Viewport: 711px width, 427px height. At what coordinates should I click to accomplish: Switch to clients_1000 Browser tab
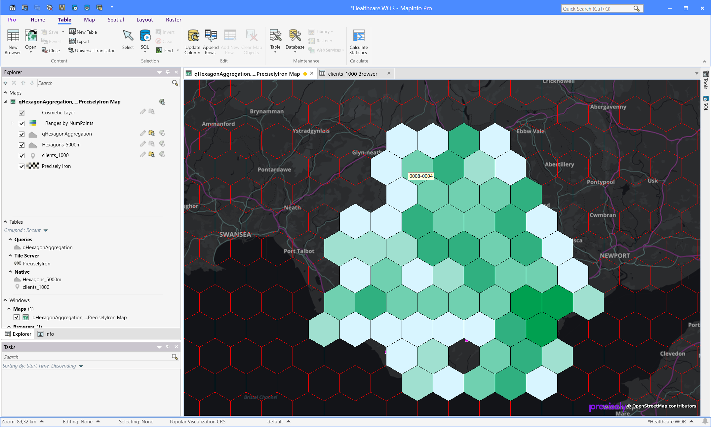[352, 74]
